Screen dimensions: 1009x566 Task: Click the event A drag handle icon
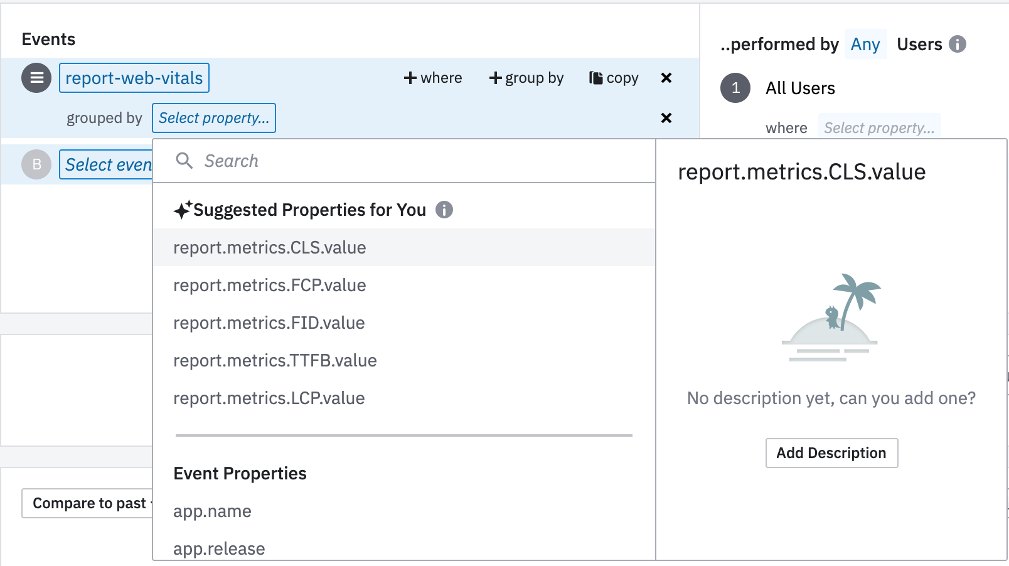[36, 78]
